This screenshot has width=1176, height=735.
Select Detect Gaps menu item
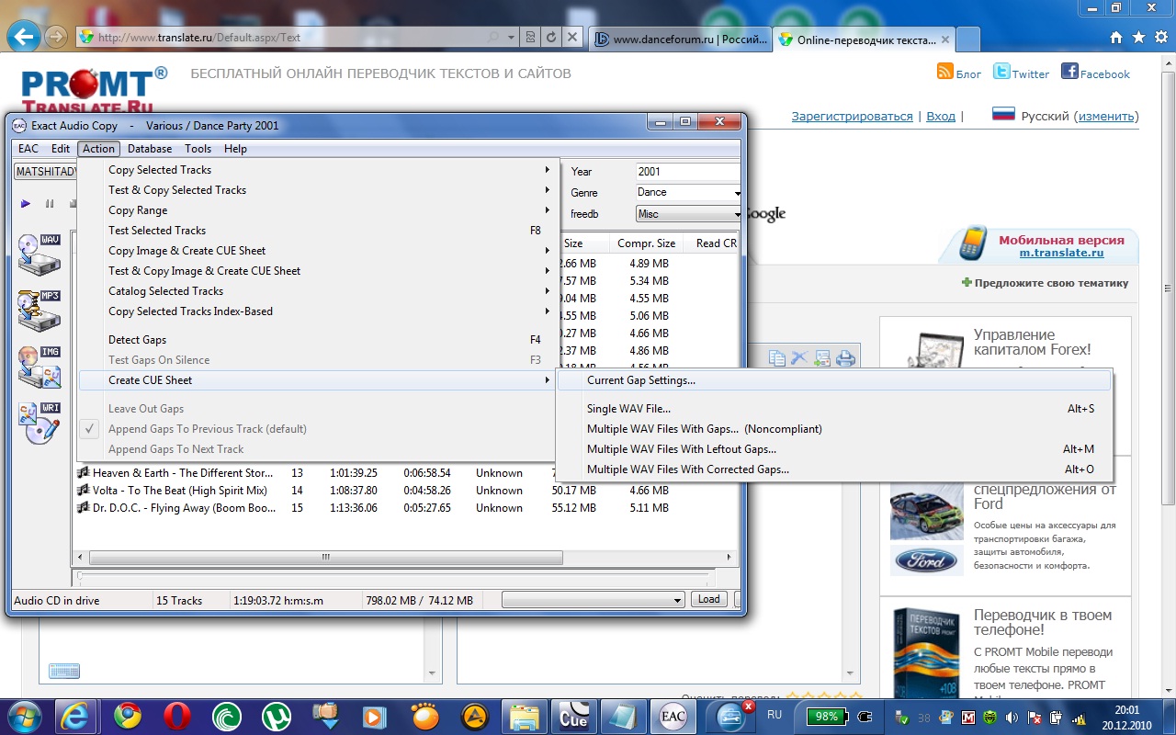(318, 340)
